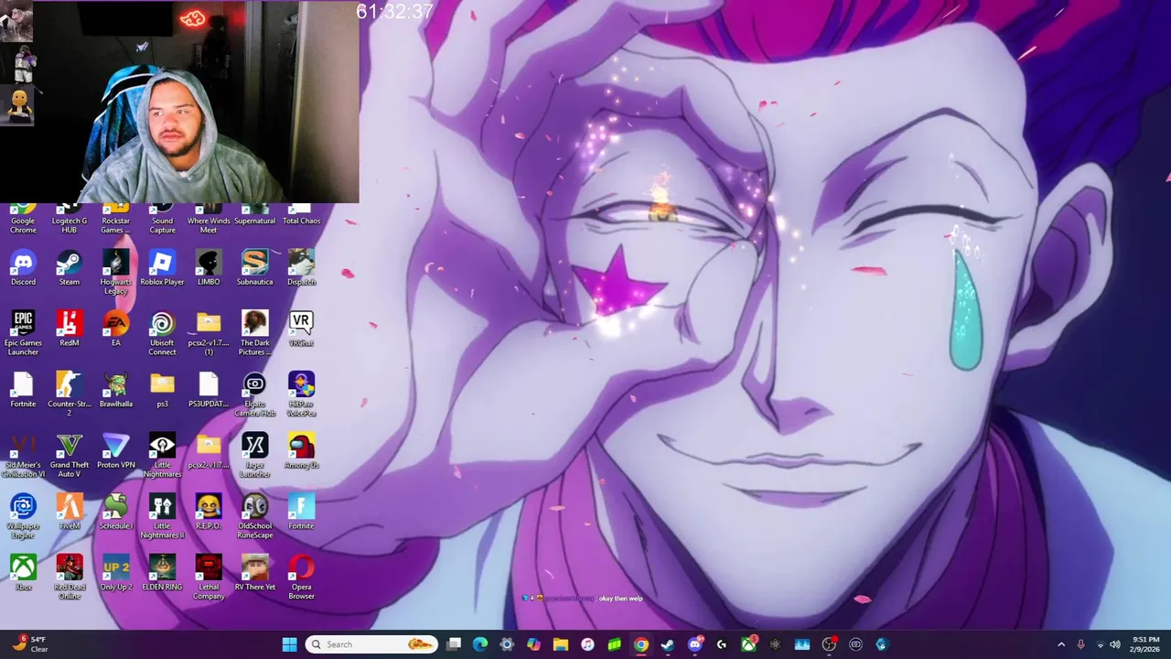The image size is (1171, 659).
Task: Open volume control in system tray
Action: [1115, 644]
